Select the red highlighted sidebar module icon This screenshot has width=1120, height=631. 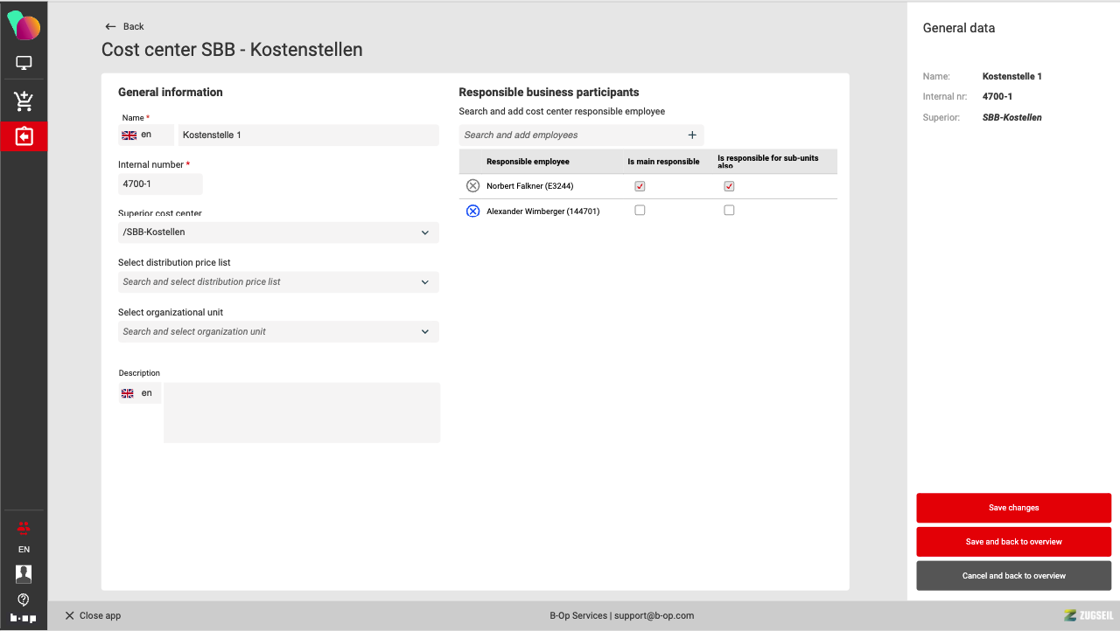coord(24,137)
